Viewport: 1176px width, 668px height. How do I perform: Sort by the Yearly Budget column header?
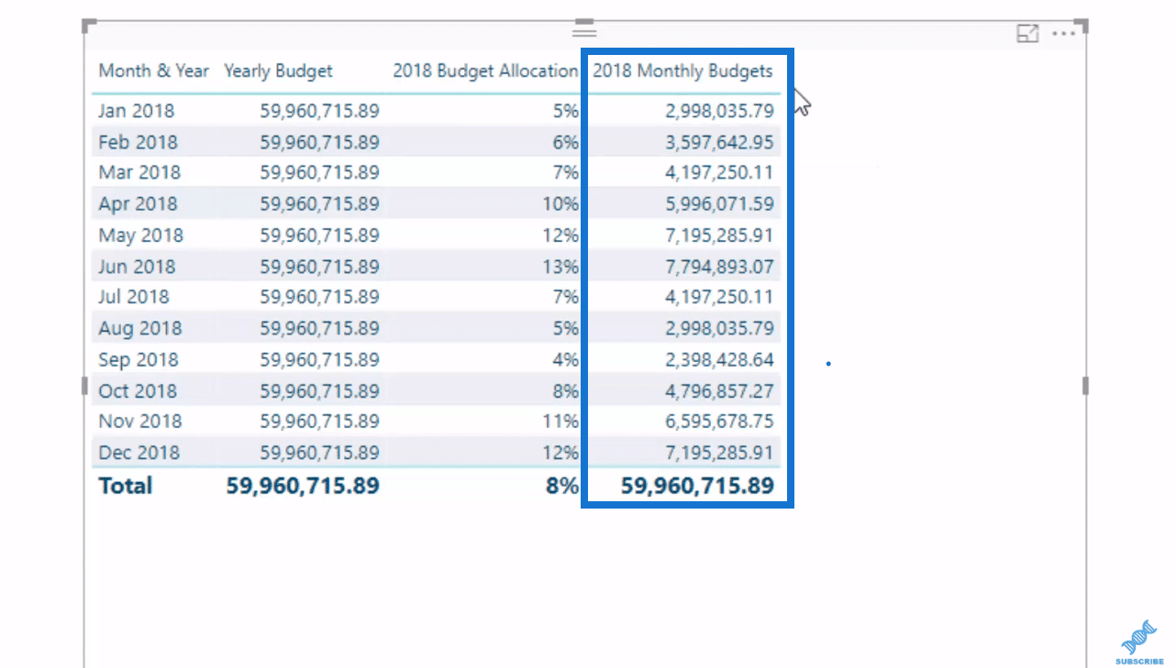278,71
